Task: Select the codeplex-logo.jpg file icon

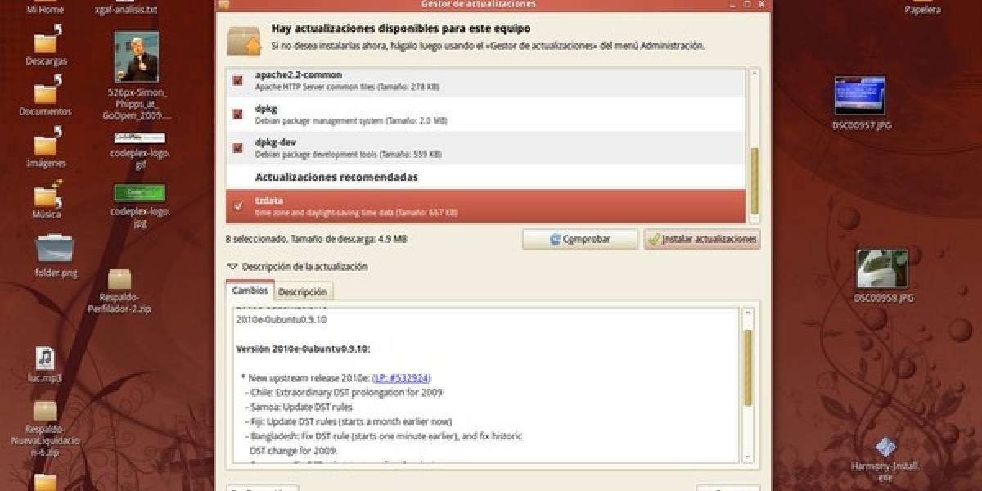Action: point(139,193)
